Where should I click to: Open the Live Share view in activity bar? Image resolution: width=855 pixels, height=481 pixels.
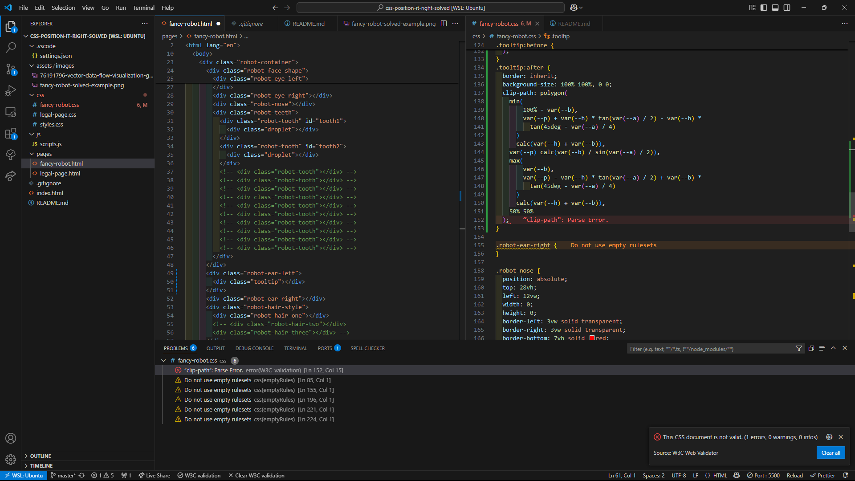coord(11,176)
